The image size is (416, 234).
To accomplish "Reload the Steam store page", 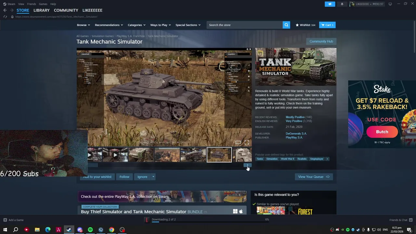I will [x=5, y=17].
